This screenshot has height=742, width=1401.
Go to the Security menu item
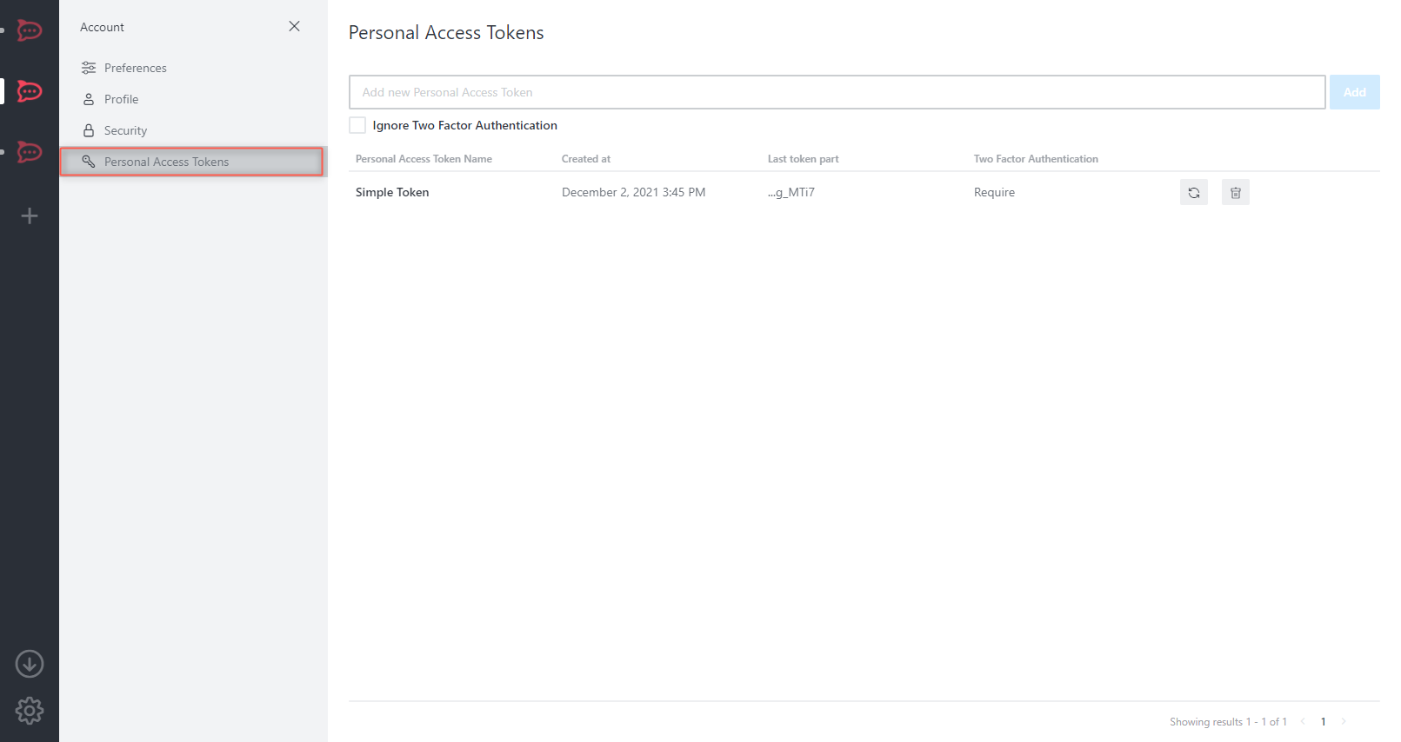(x=193, y=130)
